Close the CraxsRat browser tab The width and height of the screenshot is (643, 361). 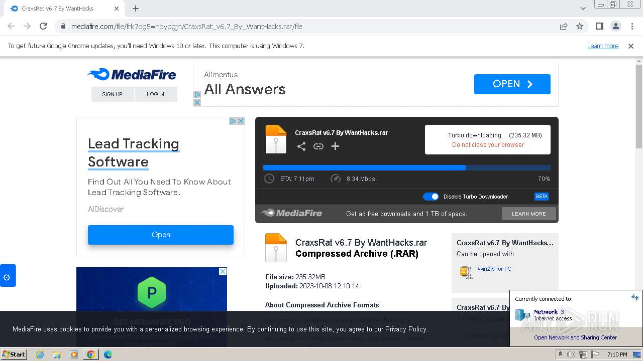tap(117, 9)
